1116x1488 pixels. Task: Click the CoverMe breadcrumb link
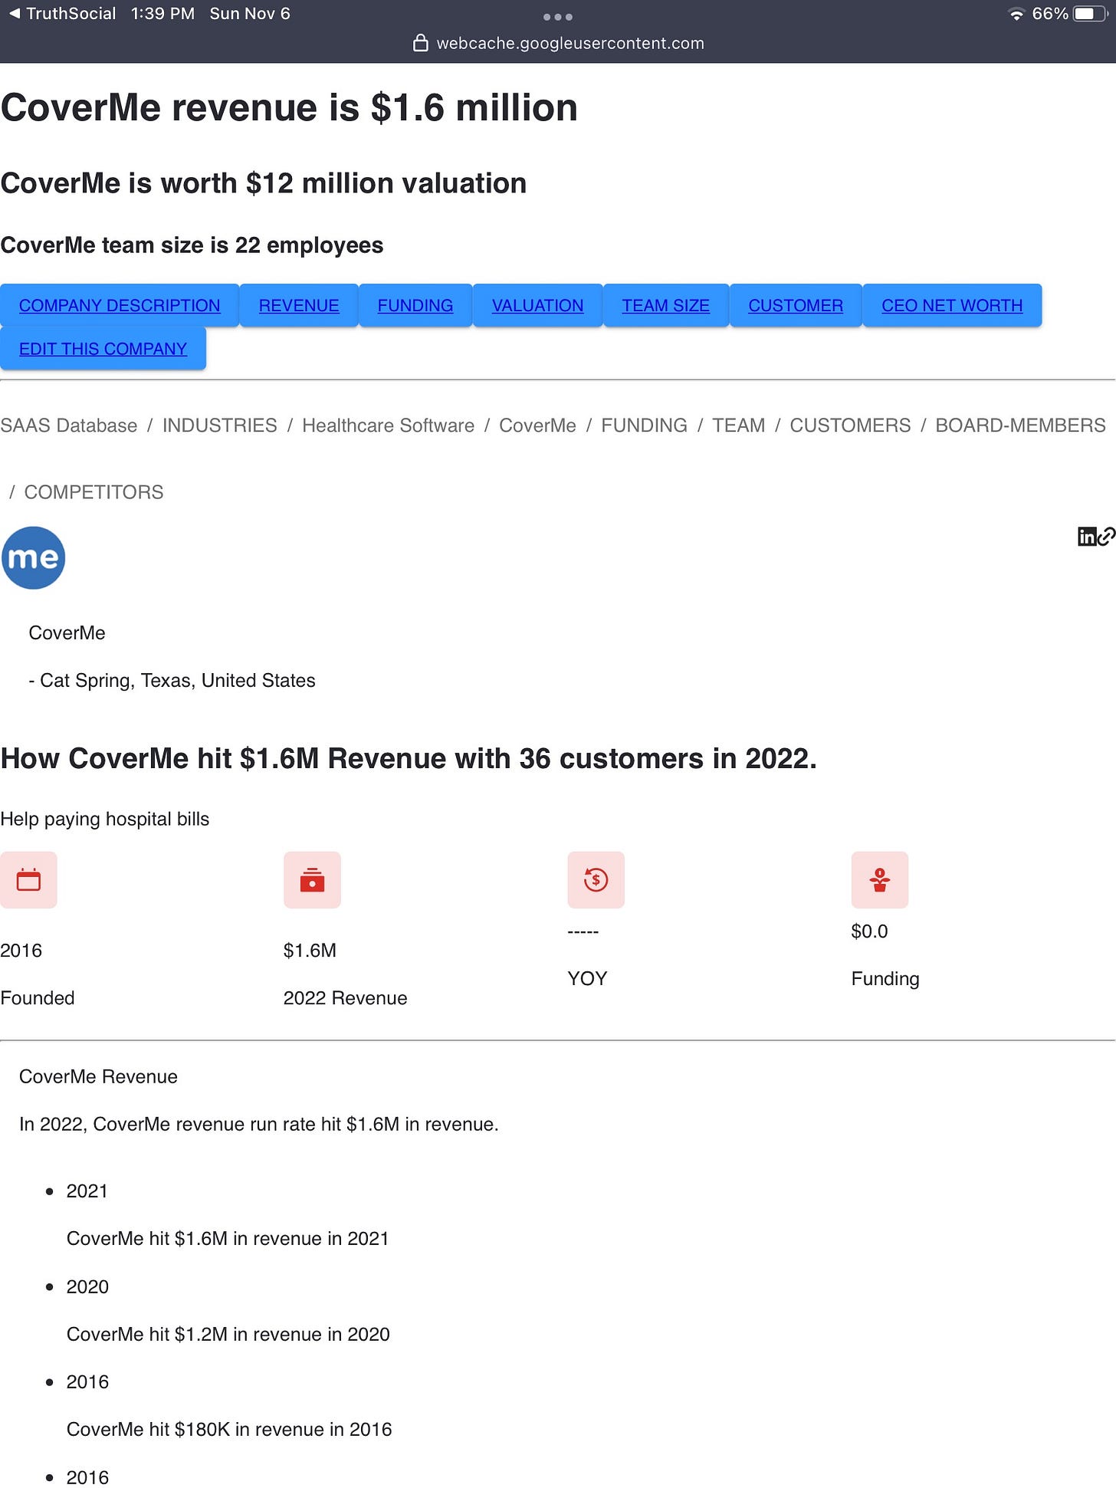pyautogui.click(x=537, y=425)
